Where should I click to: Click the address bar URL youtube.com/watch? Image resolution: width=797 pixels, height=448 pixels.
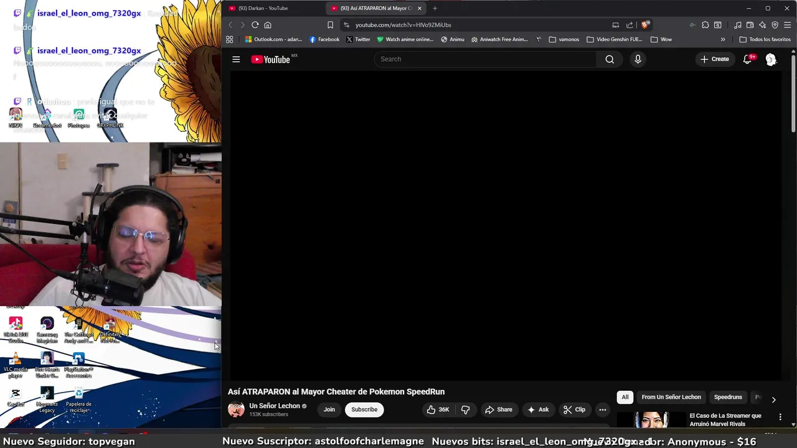(403, 25)
